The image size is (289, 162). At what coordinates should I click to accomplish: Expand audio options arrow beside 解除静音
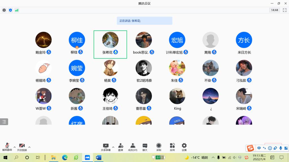pyautogui.click(x=15, y=147)
